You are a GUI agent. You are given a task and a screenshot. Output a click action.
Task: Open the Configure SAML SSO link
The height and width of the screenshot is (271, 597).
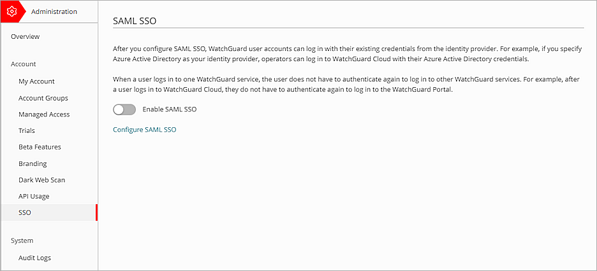point(144,130)
